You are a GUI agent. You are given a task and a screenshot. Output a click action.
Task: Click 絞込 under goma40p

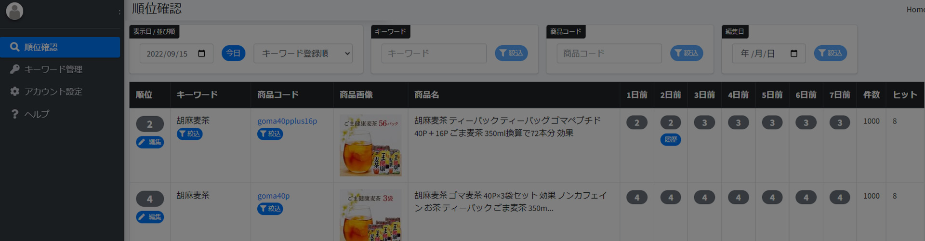(270, 209)
